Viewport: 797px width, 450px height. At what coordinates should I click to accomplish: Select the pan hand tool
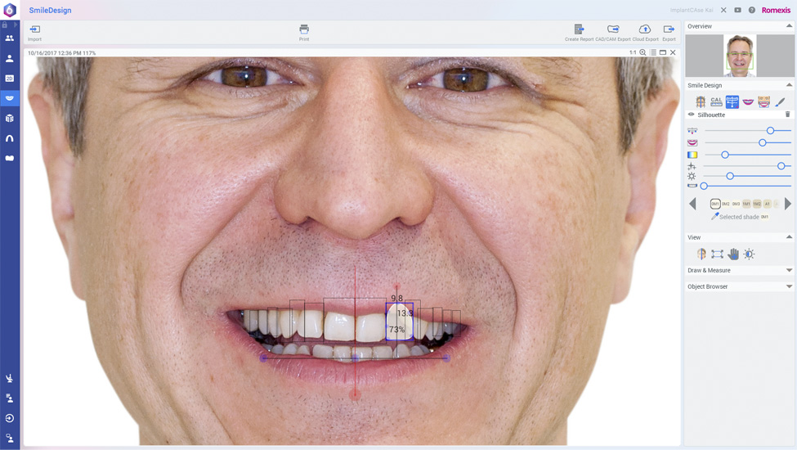click(733, 254)
